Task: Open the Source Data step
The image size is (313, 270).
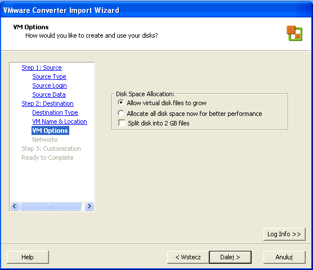Action: pos(49,94)
